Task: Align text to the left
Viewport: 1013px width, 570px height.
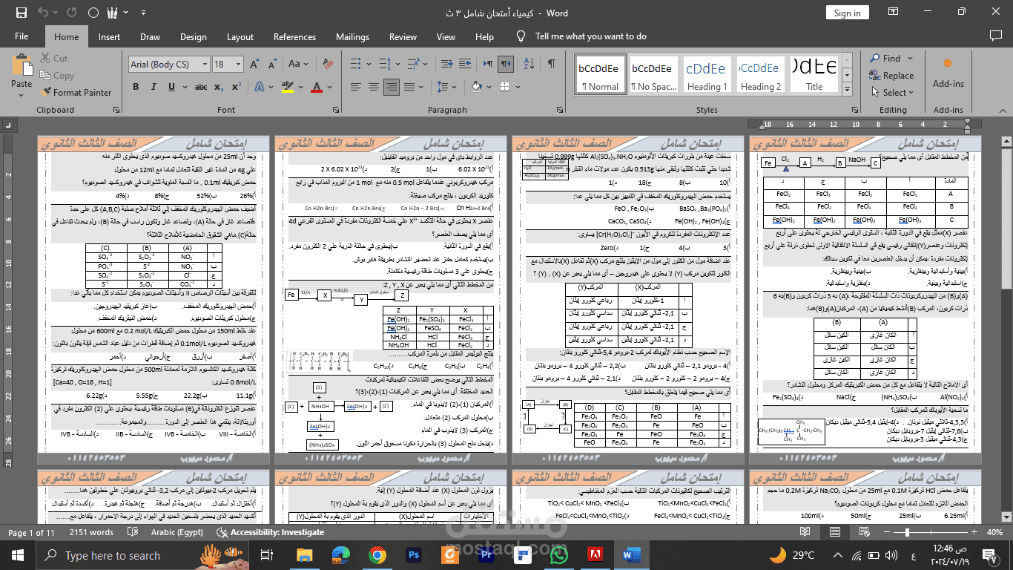Action: pyautogui.click(x=356, y=87)
